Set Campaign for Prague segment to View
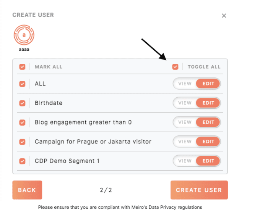255x216 pixels. (x=185, y=142)
